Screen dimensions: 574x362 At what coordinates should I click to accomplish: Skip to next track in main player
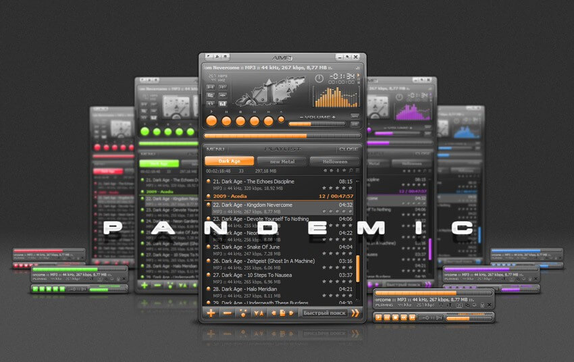268,121
